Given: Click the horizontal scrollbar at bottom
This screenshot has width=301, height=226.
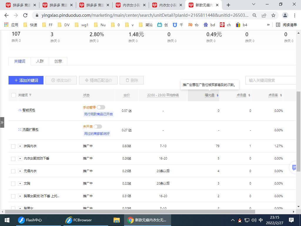Looking at the screenshot, I should (x=130, y=212).
